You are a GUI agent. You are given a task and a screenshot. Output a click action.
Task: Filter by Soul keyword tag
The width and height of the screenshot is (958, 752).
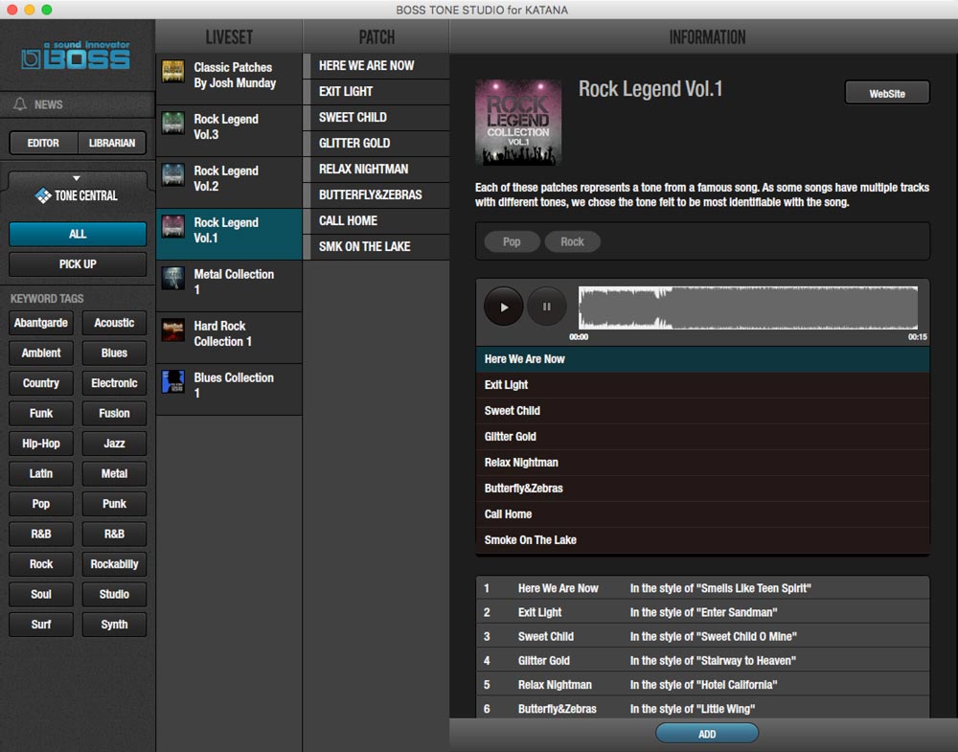coord(41,594)
